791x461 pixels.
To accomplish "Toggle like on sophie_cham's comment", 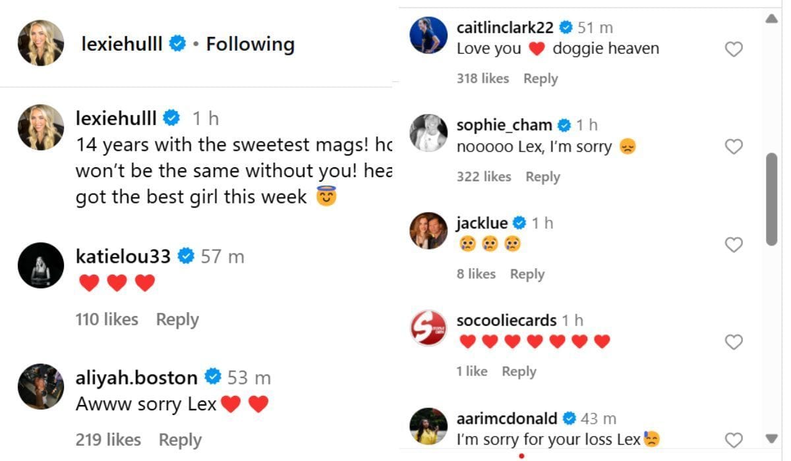I will pyautogui.click(x=733, y=146).
